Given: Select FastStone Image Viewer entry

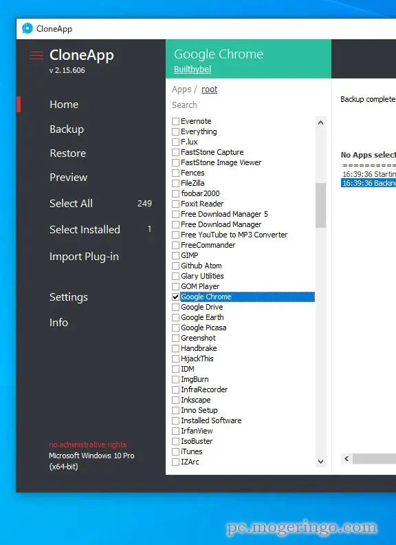Looking at the screenshot, I should pyautogui.click(x=221, y=162).
